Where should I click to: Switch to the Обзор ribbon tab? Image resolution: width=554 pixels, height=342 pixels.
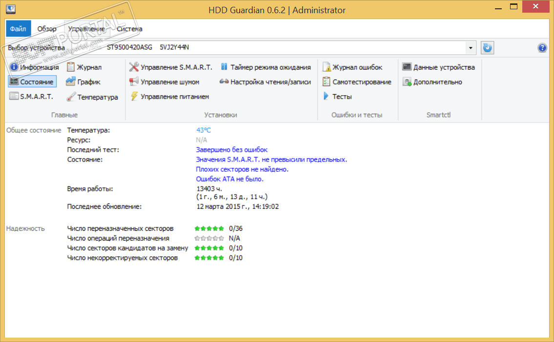tap(47, 29)
